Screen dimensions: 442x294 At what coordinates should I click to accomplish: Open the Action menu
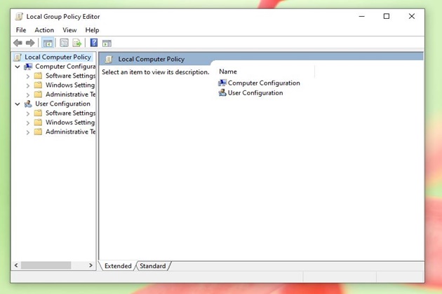tap(44, 30)
